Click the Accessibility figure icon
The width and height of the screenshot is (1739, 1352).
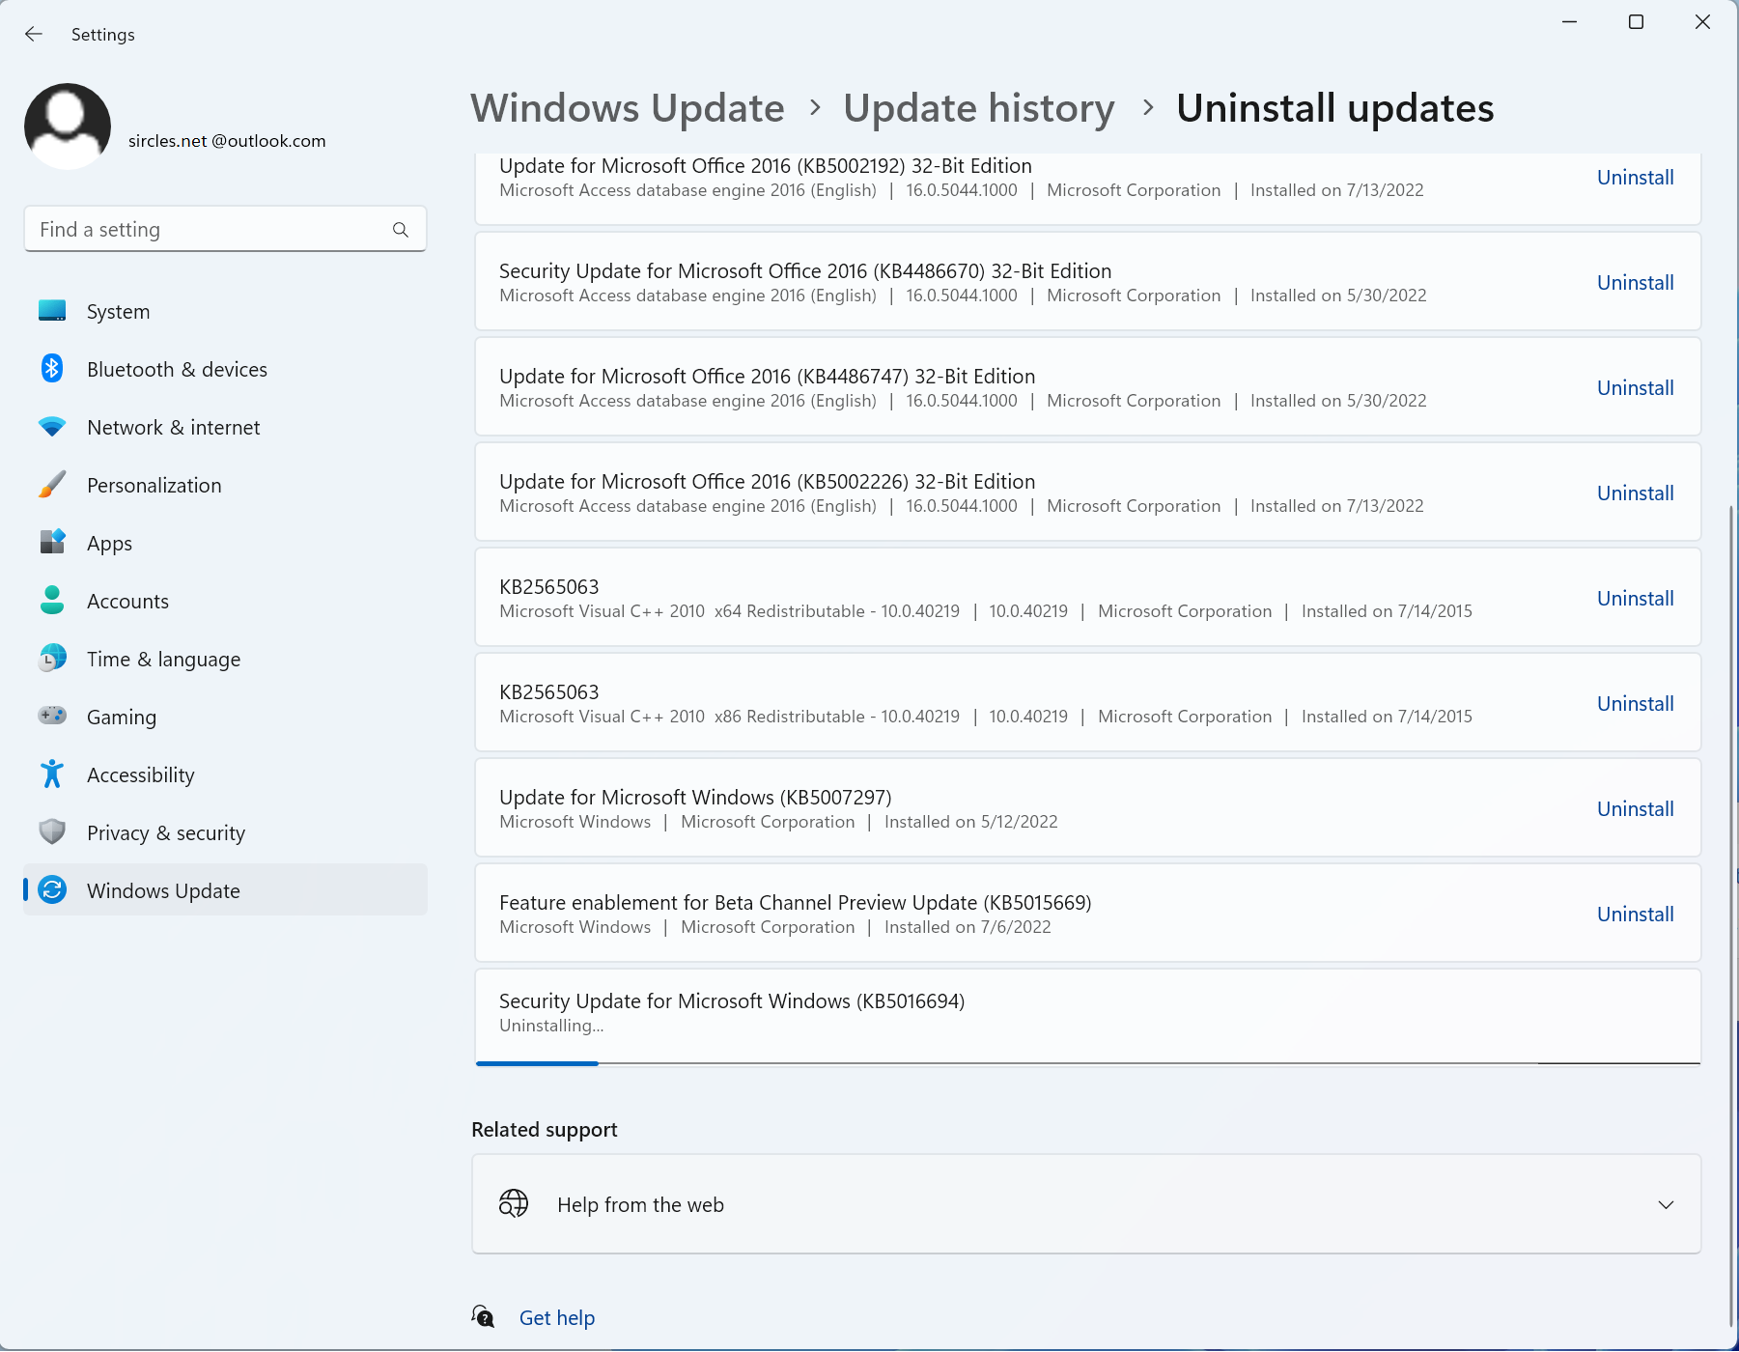coord(52,775)
